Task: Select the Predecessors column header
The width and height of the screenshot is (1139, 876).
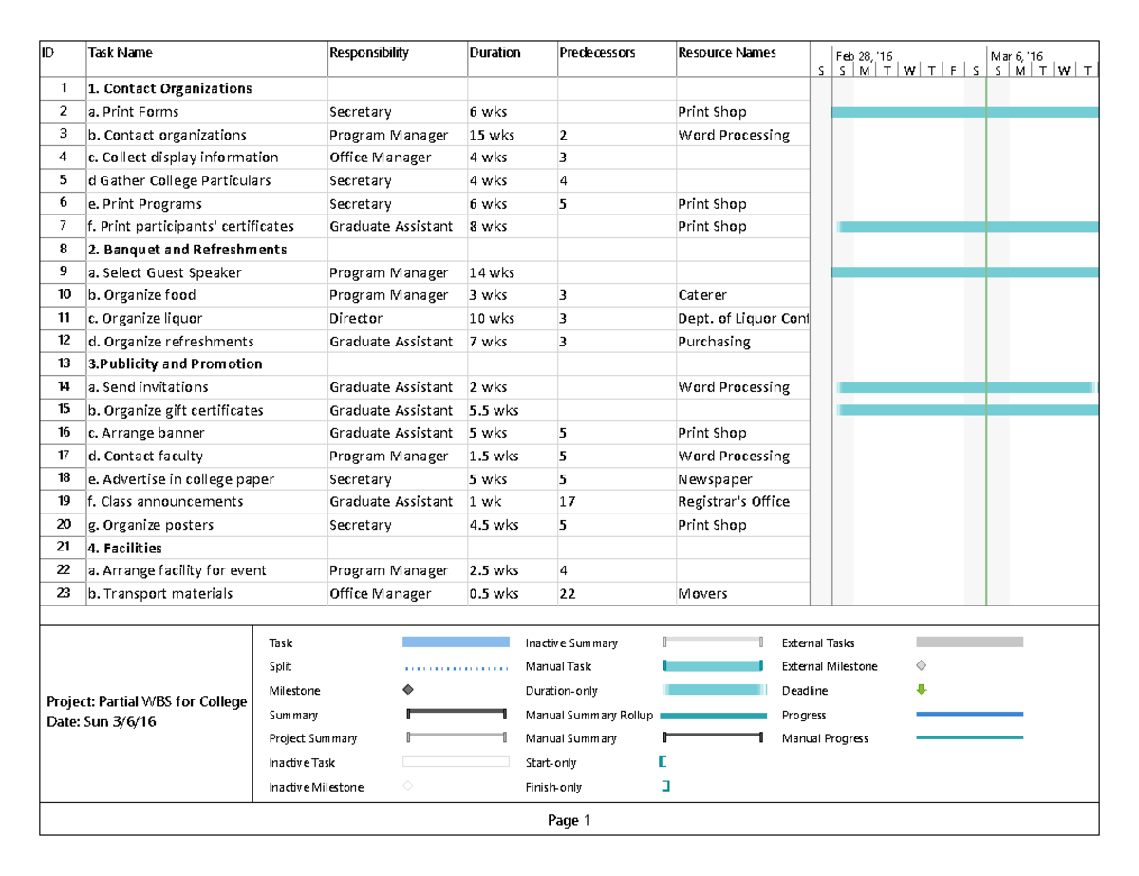Action: pyautogui.click(x=597, y=53)
